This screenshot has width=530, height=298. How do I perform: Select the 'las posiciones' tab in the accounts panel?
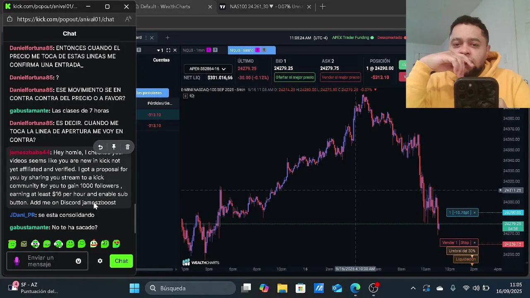pos(152,93)
